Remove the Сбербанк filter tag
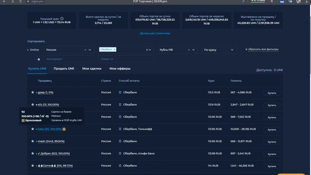 pos(115,50)
